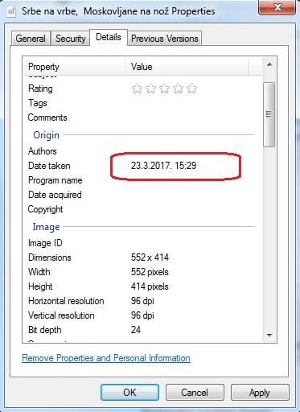Click the OK button
Screen dimensions: 300x412
click(x=129, y=393)
